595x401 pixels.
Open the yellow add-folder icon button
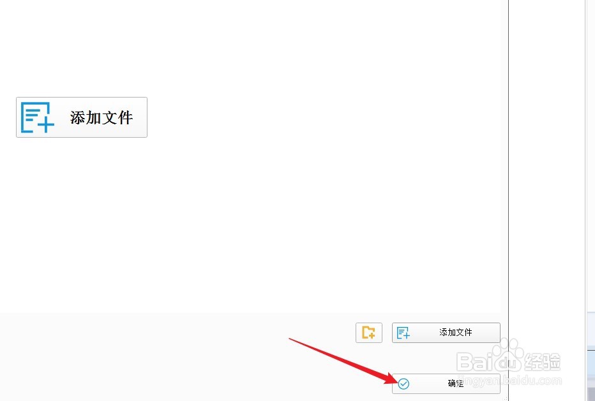tap(369, 332)
